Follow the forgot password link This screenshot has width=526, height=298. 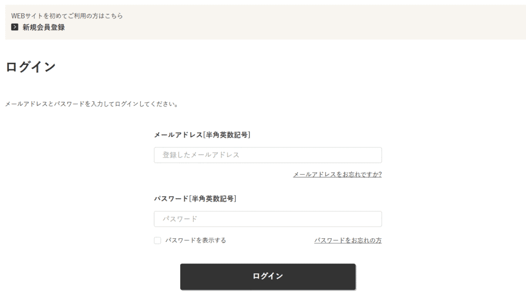[x=348, y=240]
